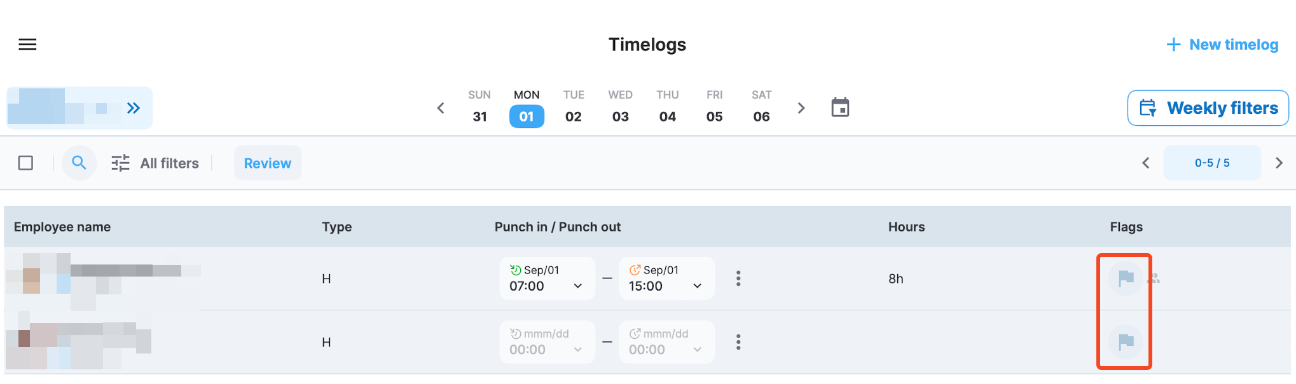Open the three-dot menu for the empty timelog
Screen dimensions: 1296x384
pyautogui.click(x=738, y=342)
